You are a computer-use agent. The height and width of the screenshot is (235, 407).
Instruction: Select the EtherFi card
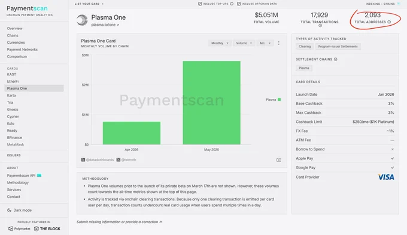pos(13,81)
